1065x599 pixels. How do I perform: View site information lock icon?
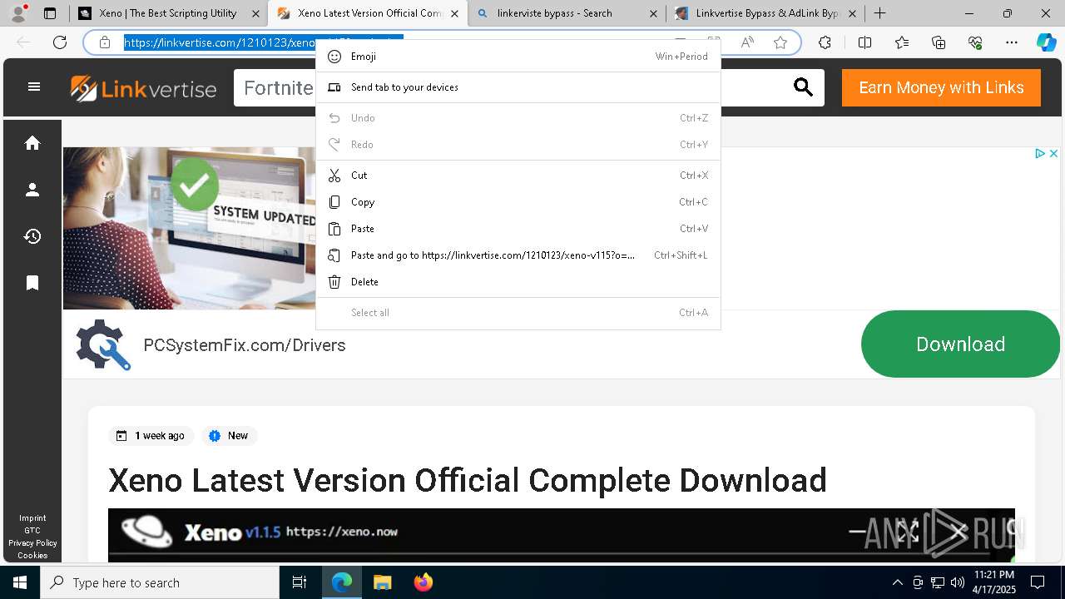[x=105, y=42]
